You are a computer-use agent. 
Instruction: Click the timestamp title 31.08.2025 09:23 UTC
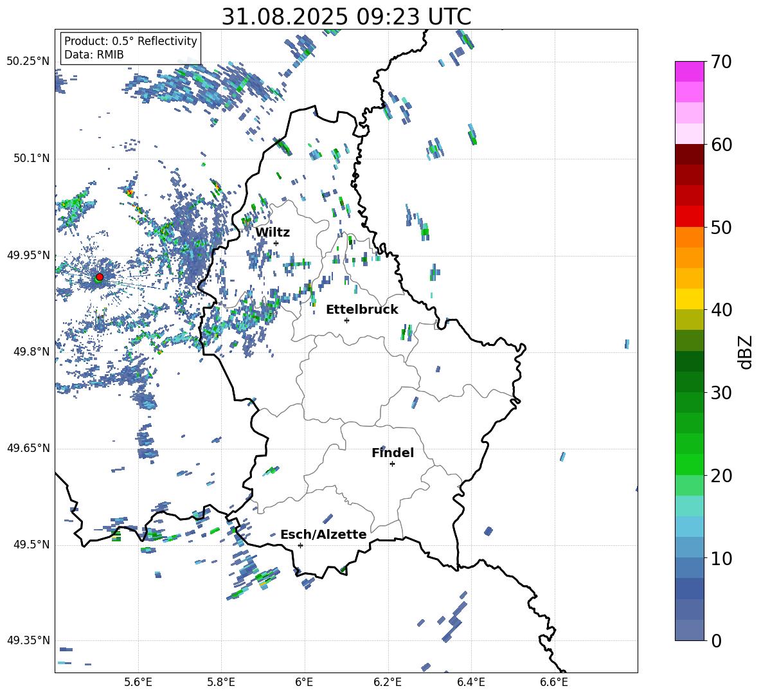pyautogui.click(x=346, y=17)
